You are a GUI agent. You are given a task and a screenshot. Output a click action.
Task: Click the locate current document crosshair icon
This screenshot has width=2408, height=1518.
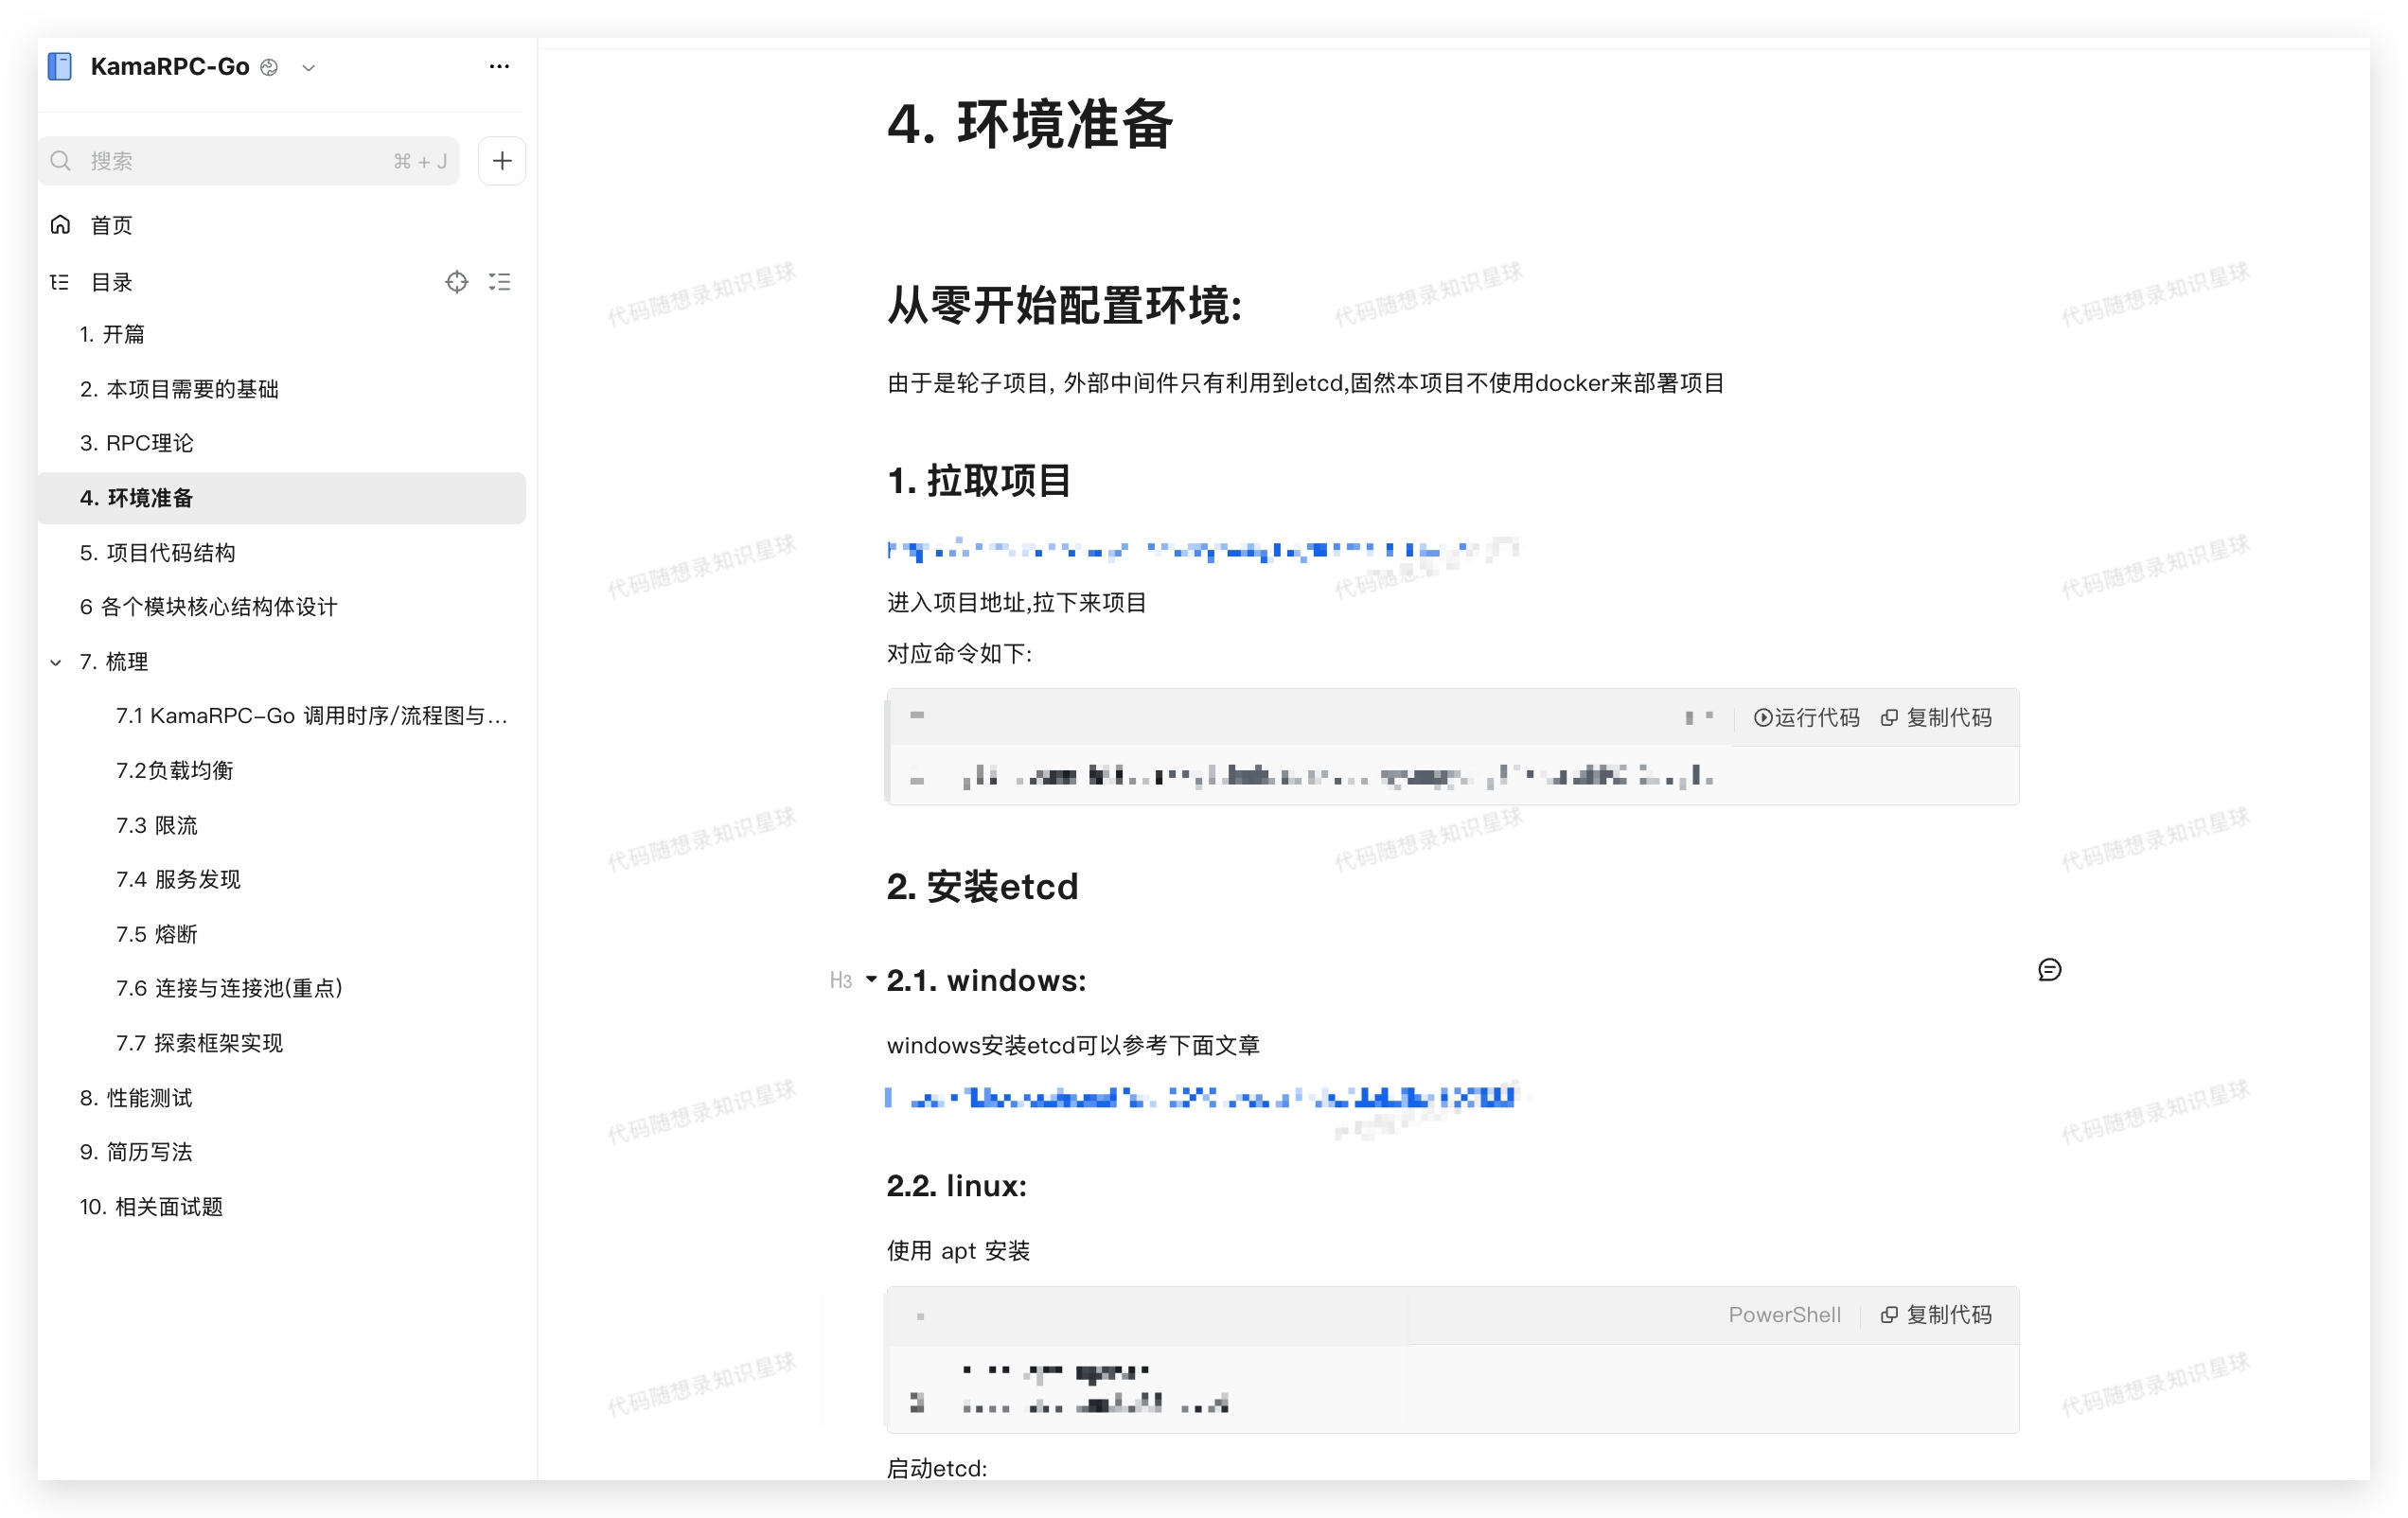pyautogui.click(x=456, y=282)
